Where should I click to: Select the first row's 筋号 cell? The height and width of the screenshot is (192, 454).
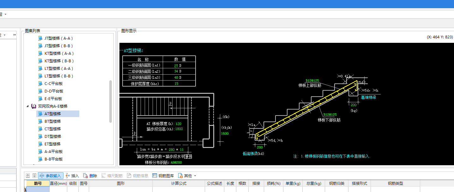38,189
